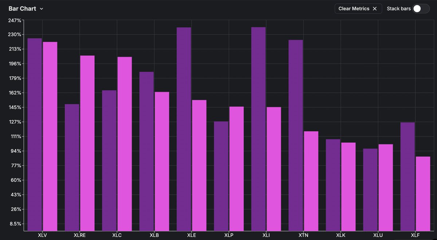This screenshot has height=240, width=437.
Task: Click the 162% y-axis label
Action: click(x=15, y=93)
